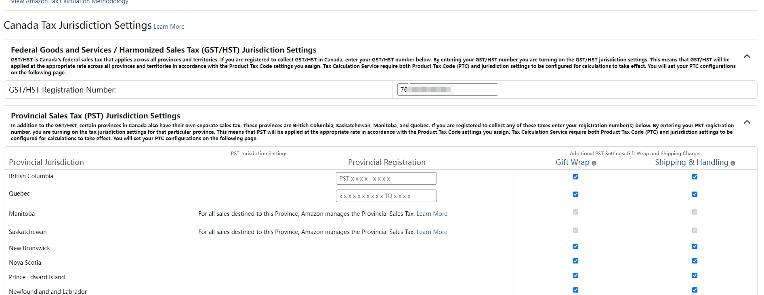Focus the British Columbia PST registration field
764x295 pixels.
point(386,179)
